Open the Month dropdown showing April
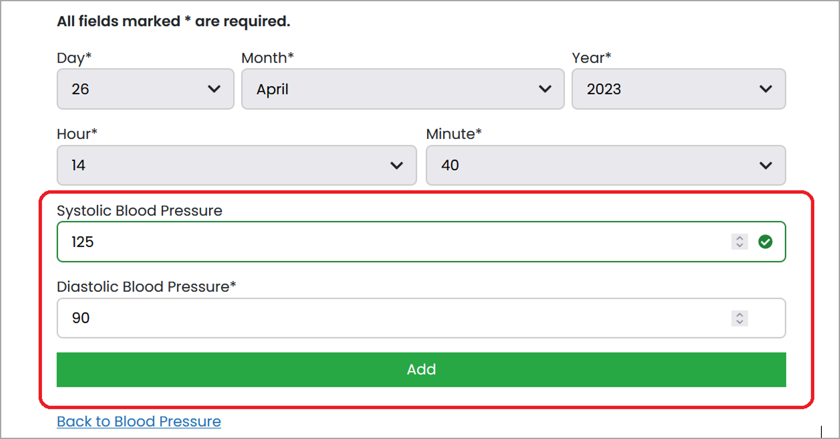 403,89
